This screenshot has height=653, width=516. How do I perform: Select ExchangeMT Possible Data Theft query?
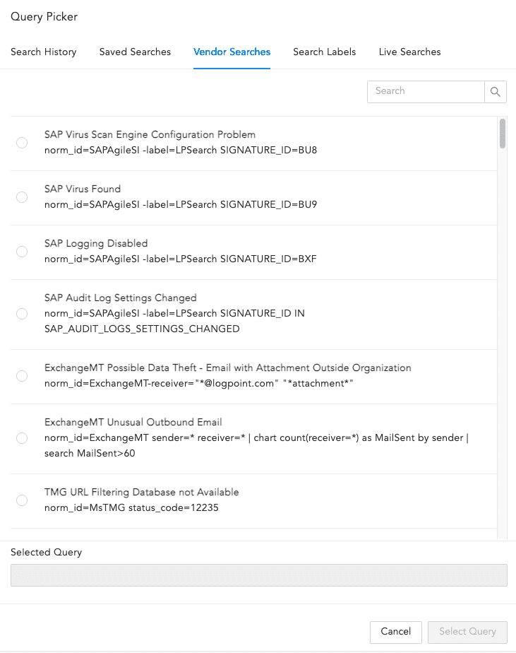pos(21,376)
